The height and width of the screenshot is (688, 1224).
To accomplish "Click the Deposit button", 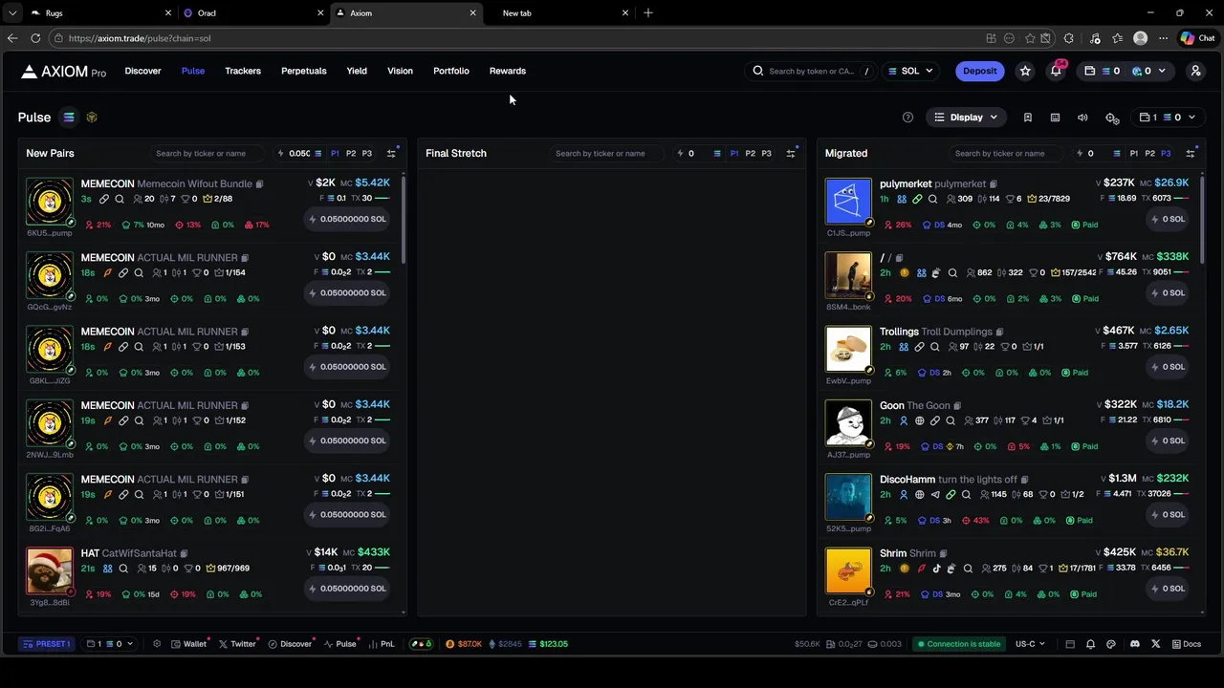I will point(979,71).
